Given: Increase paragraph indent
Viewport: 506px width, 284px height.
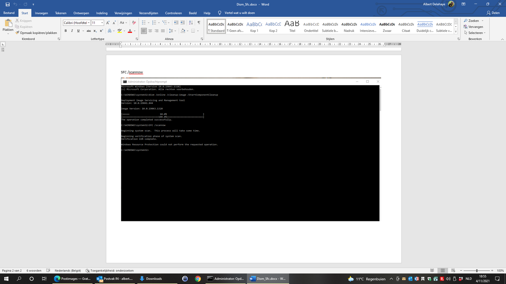Looking at the screenshot, I should click(183, 23).
